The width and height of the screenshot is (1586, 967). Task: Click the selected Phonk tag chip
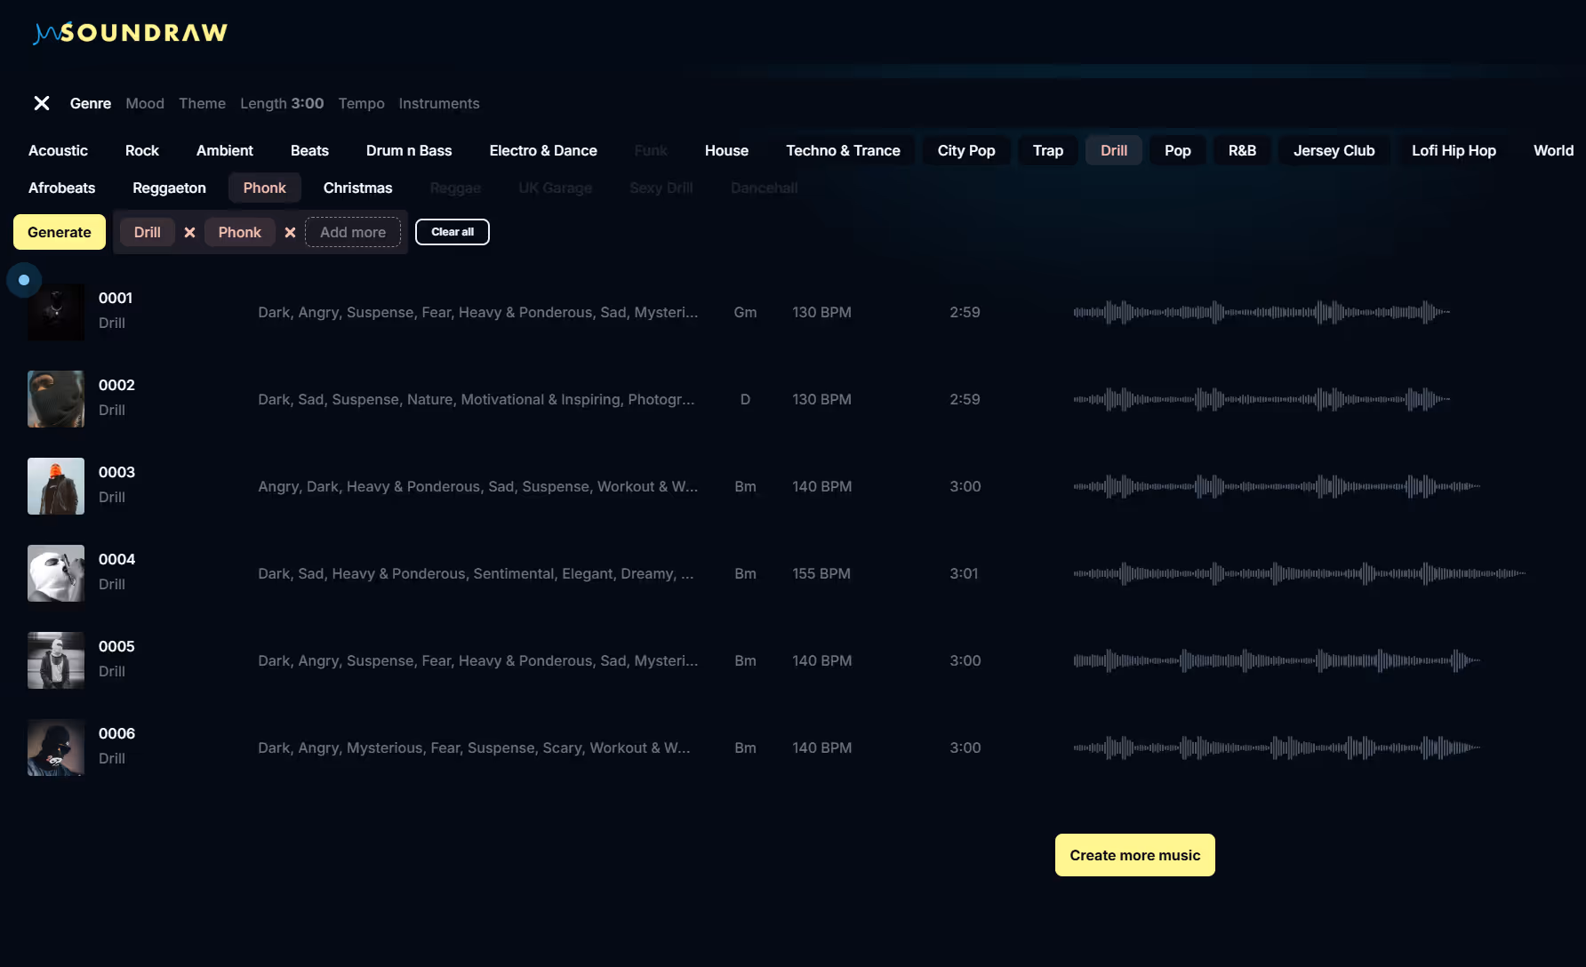240,232
